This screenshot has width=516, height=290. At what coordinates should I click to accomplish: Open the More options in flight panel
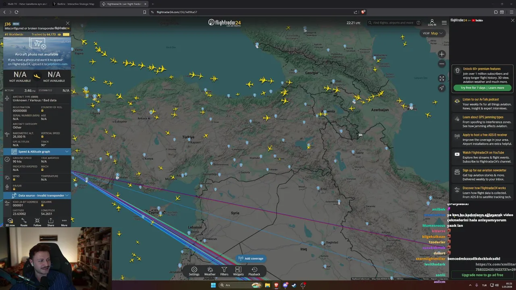64,222
